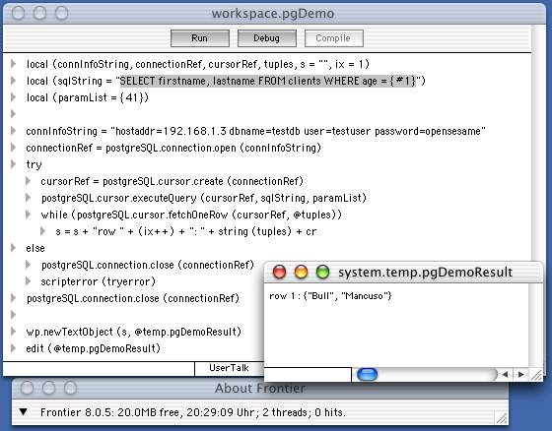Click the Run button

click(x=199, y=38)
